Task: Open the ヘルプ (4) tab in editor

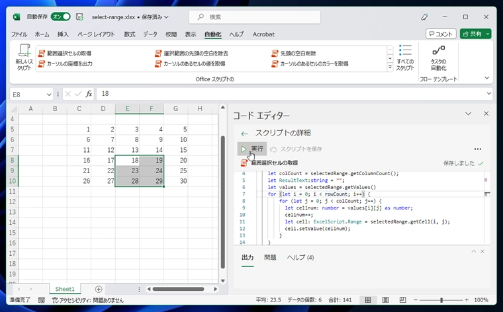Action: [300, 258]
